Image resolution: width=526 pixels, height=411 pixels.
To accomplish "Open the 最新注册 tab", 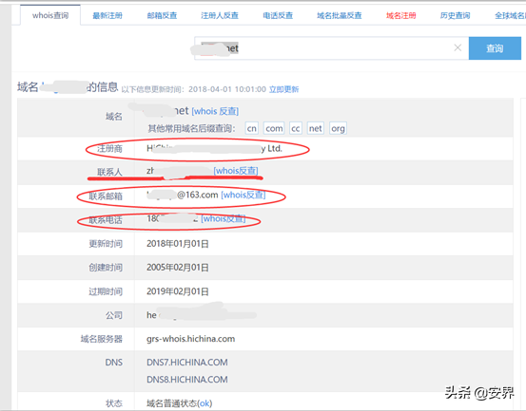I will [107, 15].
